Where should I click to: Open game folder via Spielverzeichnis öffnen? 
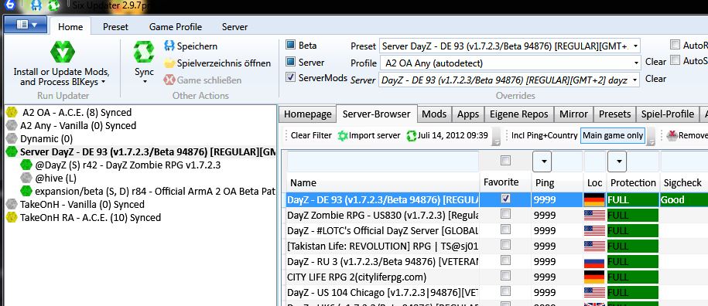(x=217, y=63)
